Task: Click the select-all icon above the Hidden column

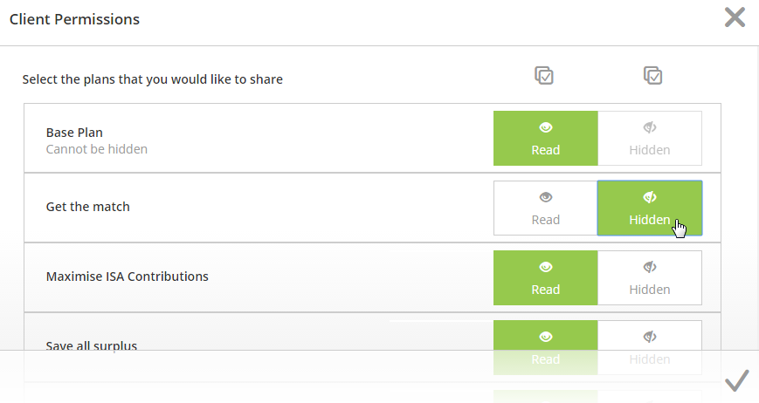Action: tap(653, 75)
